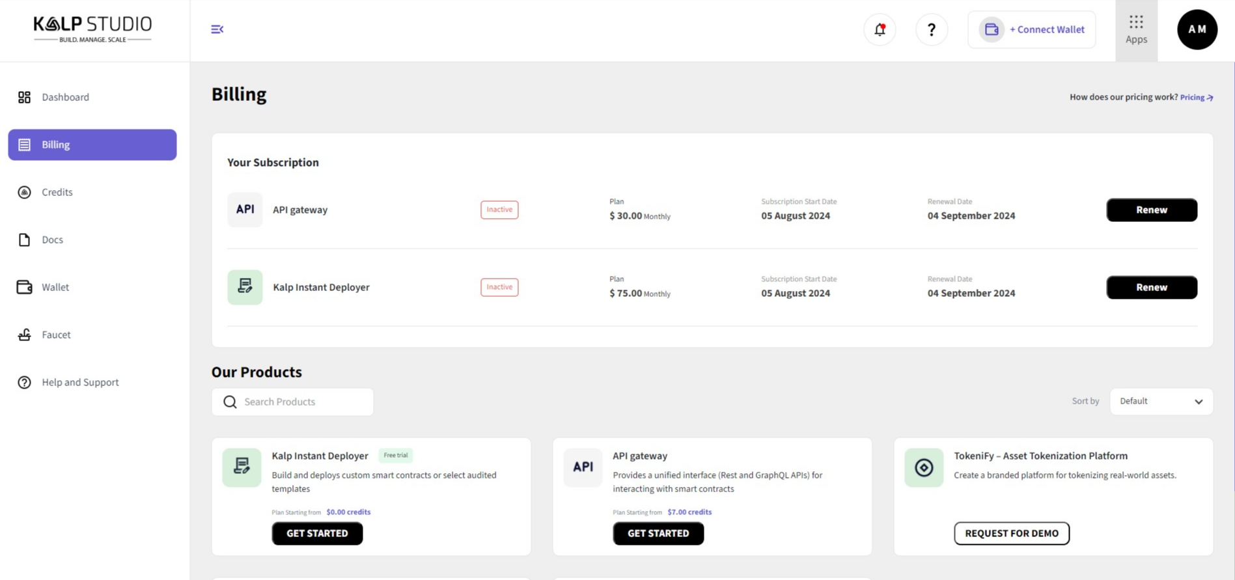Open Credits from the sidebar
The height and width of the screenshot is (580, 1235).
(57, 192)
